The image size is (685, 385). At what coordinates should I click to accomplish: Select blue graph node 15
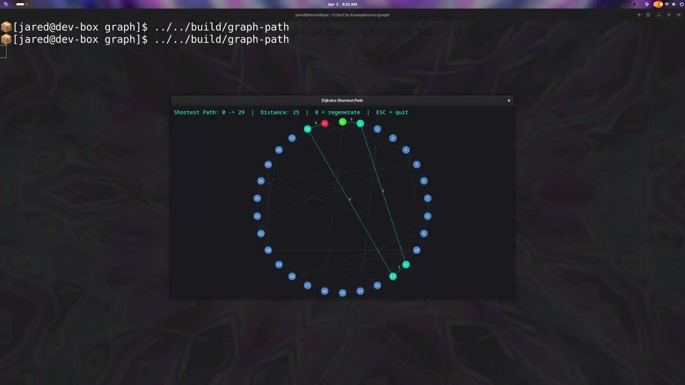[342, 292]
